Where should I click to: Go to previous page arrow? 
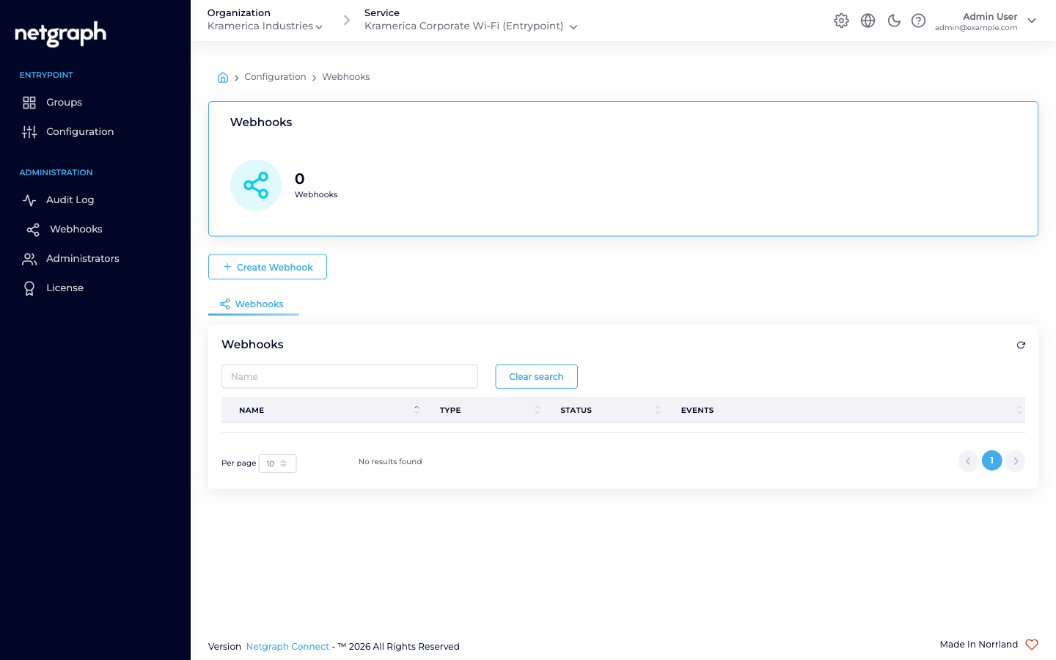point(969,461)
